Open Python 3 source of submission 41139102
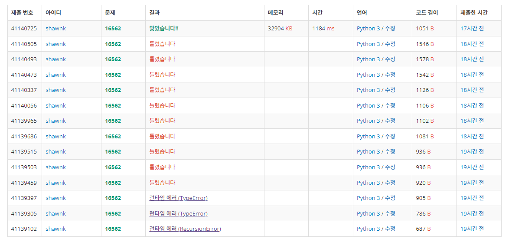Viewport: 525px width, 239px height. 368,229
